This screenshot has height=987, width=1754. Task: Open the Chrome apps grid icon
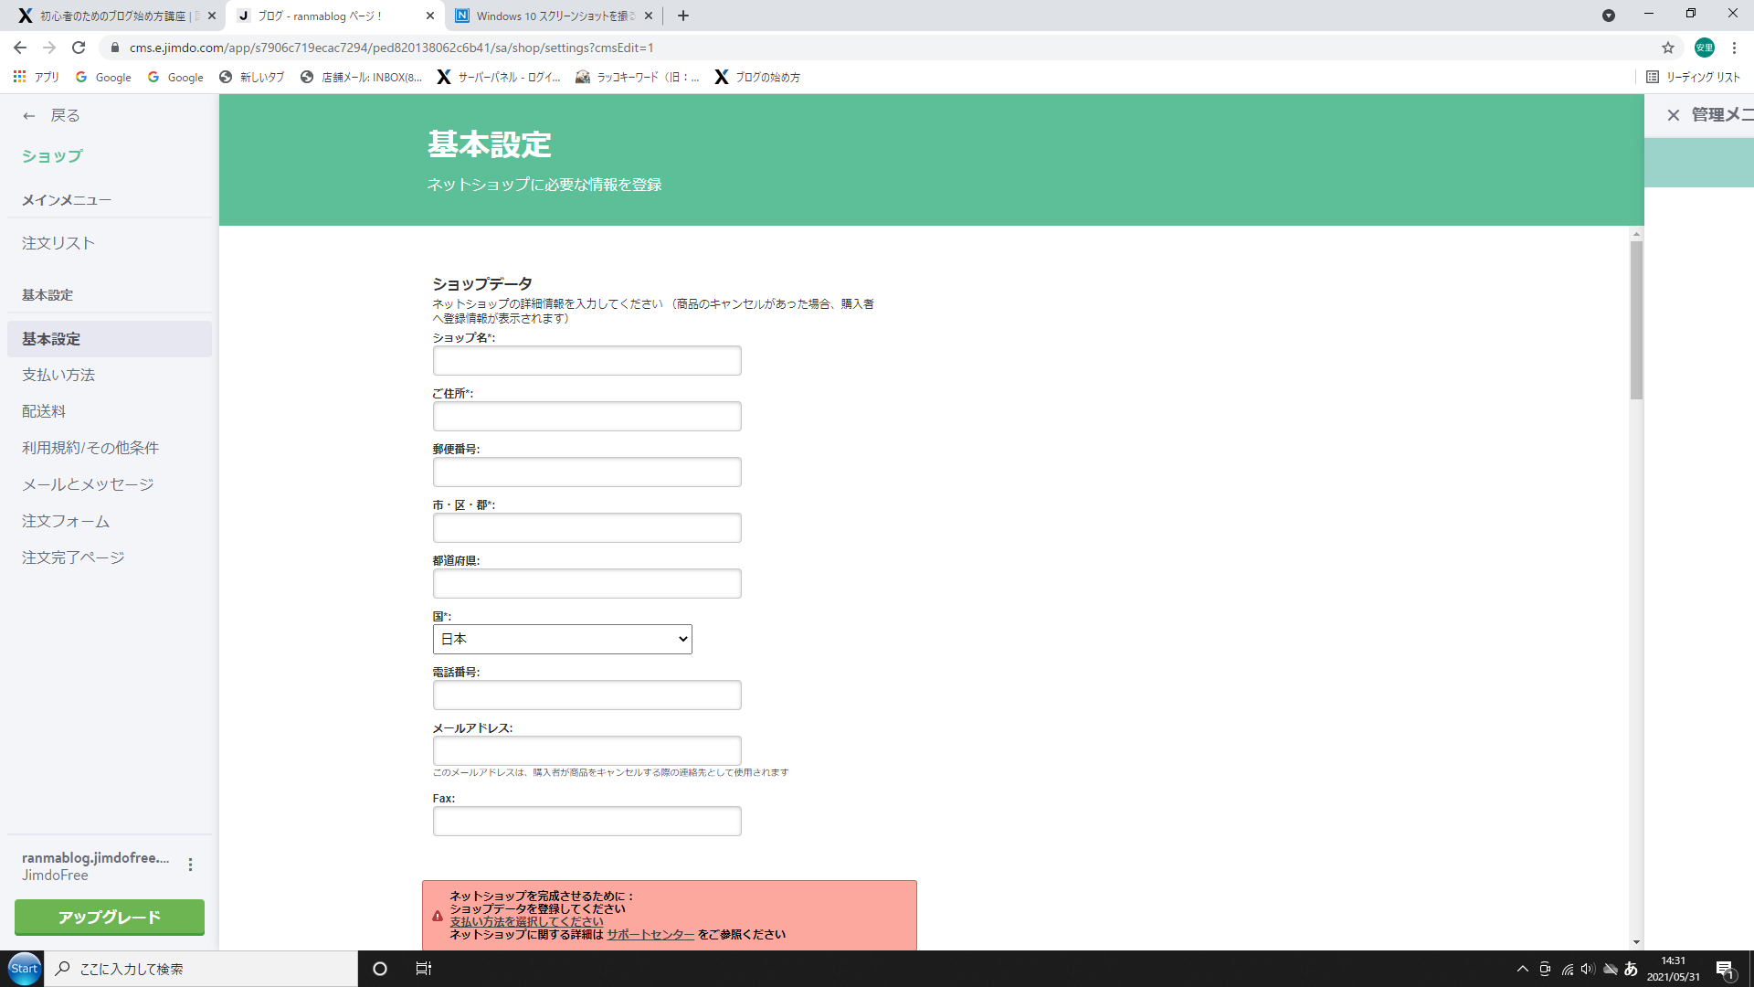pyautogui.click(x=19, y=77)
